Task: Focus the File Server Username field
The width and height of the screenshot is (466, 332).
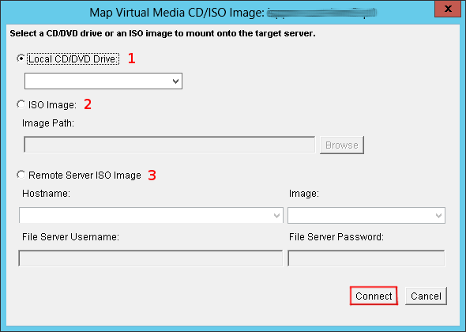Action: click(x=150, y=258)
